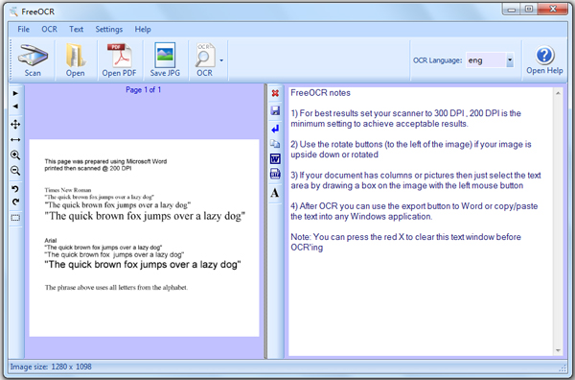Start OCR with the magnifier OCR button
Viewport: 575px width, 380px height.
click(205, 59)
